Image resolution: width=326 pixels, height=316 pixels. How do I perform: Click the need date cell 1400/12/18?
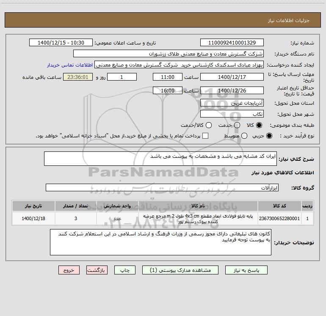pos(33,218)
